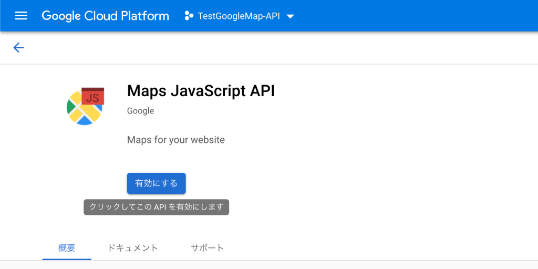Expand the white project dropdown arrow
The width and height of the screenshot is (538, 269).
(x=290, y=16)
